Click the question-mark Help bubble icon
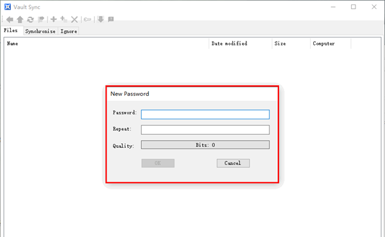Image resolution: width=385 pixels, height=237 pixels. [x=111, y=19]
